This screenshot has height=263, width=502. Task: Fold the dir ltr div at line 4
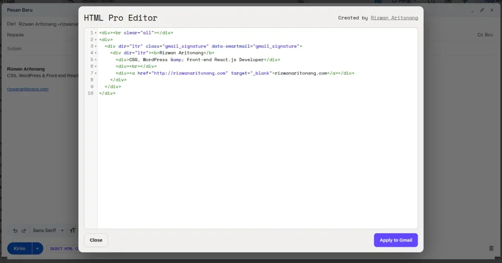tap(96, 53)
